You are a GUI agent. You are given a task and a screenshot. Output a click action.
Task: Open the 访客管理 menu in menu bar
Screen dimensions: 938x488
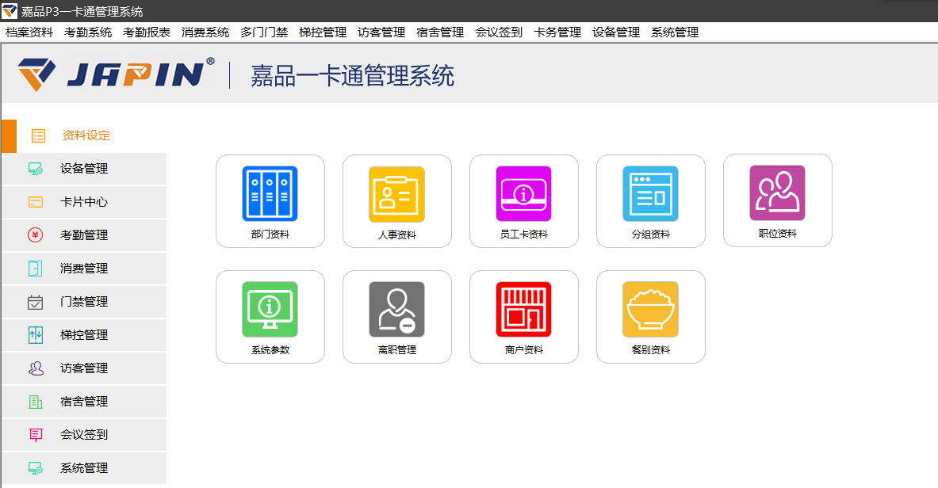pos(381,32)
